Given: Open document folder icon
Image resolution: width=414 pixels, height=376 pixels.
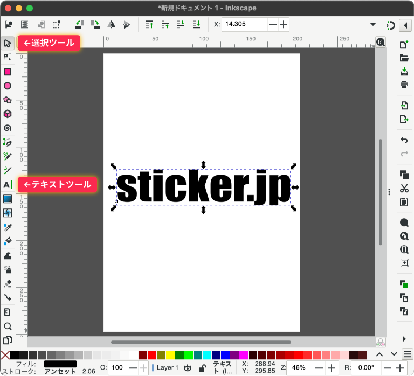Looking at the screenshot, I should point(404,58).
